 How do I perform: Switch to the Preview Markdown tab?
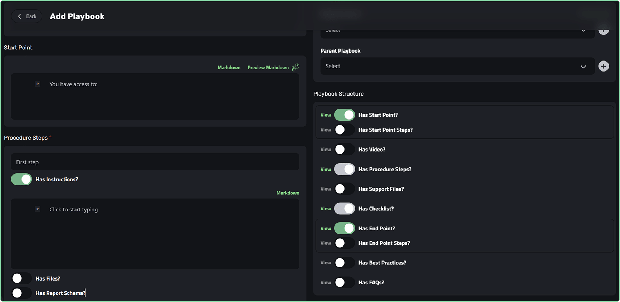tap(268, 67)
